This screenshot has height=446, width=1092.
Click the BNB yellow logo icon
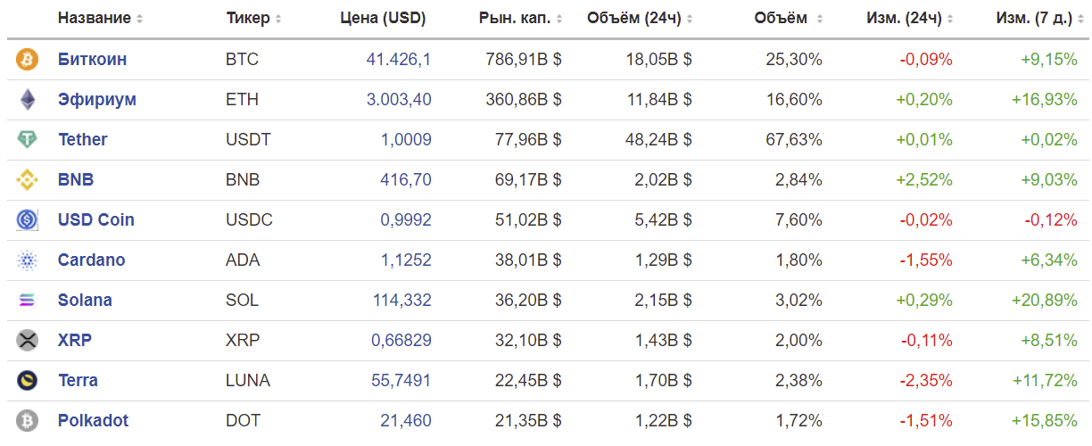[28, 180]
